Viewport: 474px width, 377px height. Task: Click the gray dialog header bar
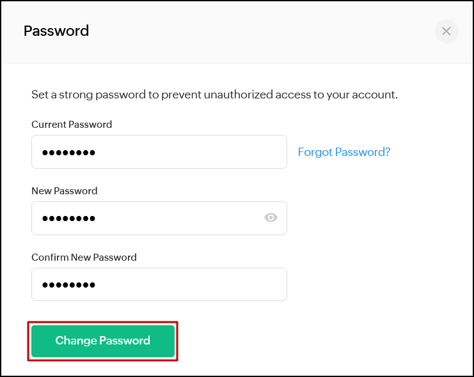[256, 31]
